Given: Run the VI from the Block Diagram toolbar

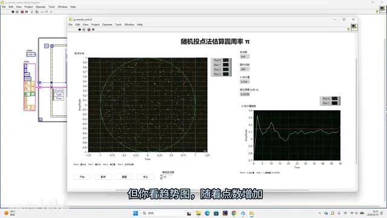Looking at the screenshot, I should coord(13,12).
